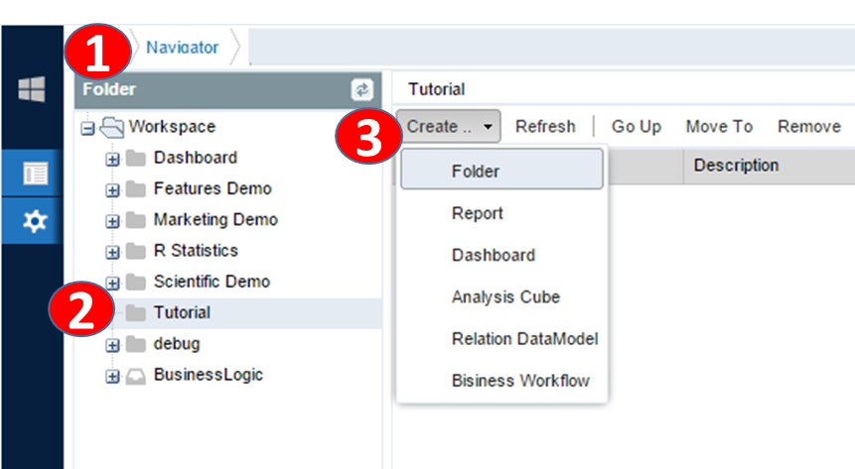Image resolution: width=855 pixels, height=469 pixels.
Task: Pick Business Workflow from the menu
Action: [x=520, y=381]
